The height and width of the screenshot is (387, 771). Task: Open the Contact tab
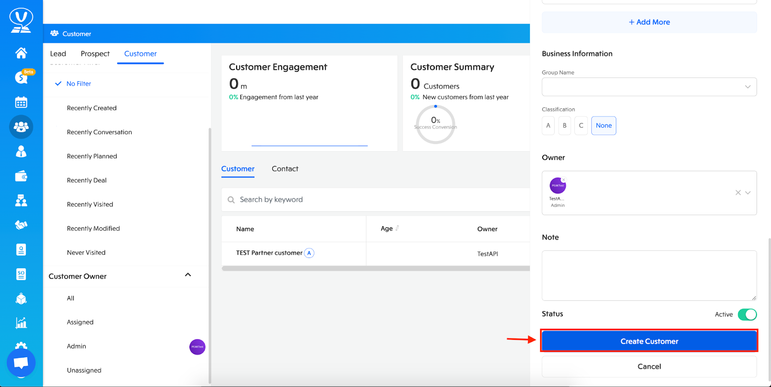click(x=285, y=169)
